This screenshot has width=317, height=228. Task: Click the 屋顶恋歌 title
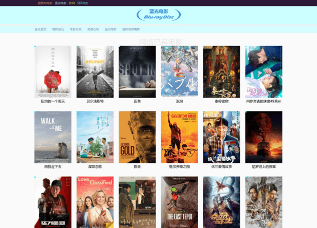[x=95, y=167]
